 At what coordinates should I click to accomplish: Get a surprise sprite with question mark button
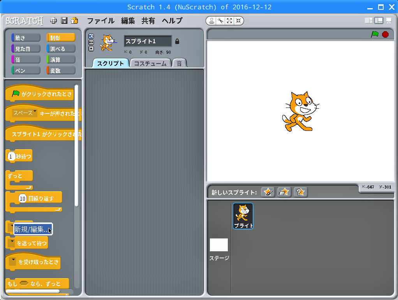point(300,192)
